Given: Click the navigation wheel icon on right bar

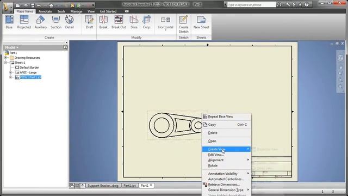Looking at the screenshot, I should coord(340,58).
